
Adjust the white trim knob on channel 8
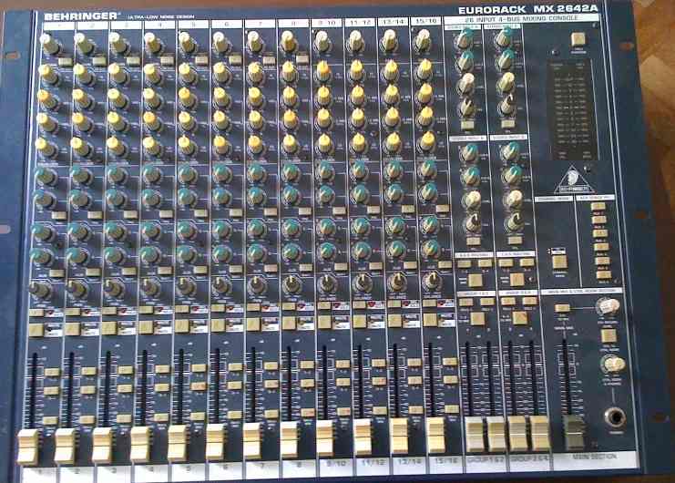click(288, 41)
